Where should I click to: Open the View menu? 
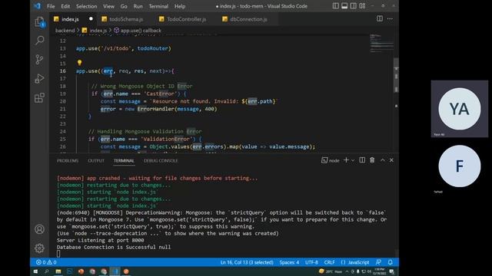[108, 6]
